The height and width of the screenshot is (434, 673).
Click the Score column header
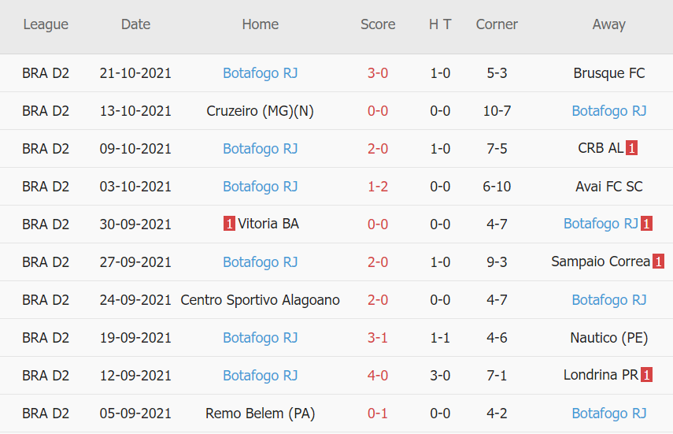tap(378, 24)
